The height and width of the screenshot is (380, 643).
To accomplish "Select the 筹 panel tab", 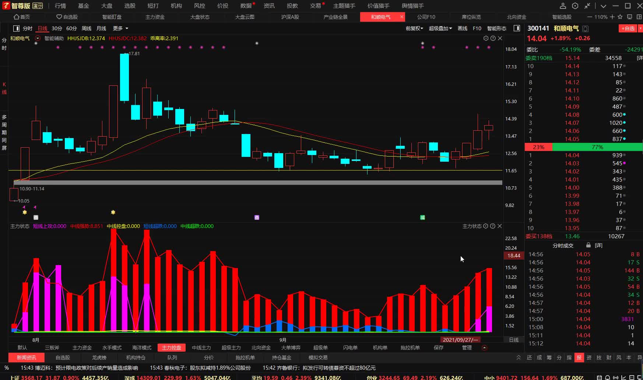I will (x=549, y=358).
